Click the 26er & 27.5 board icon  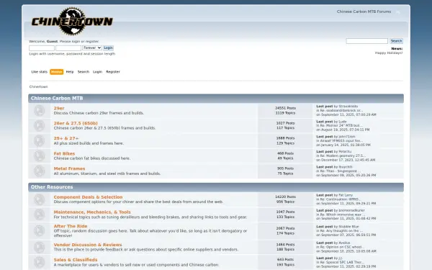40,125
